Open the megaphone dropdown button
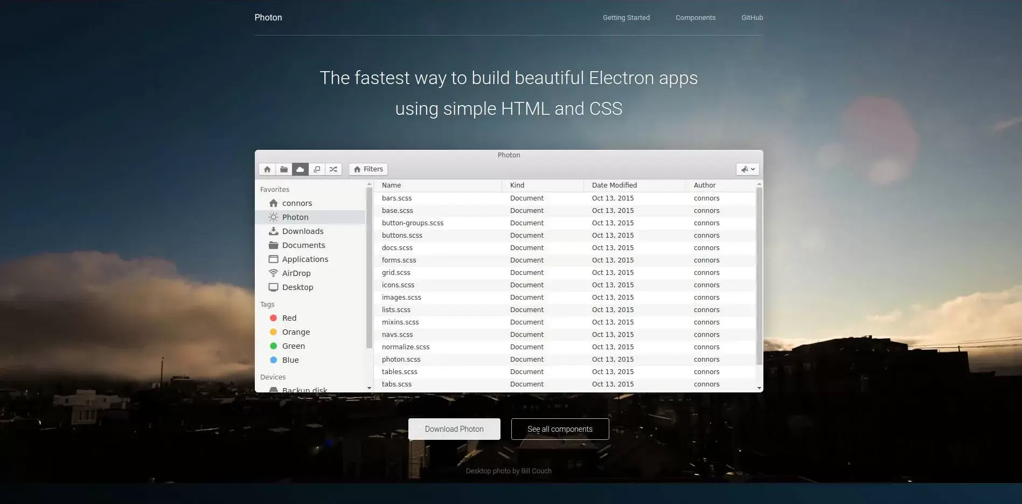Image resolution: width=1022 pixels, height=504 pixels. click(x=747, y=169)
